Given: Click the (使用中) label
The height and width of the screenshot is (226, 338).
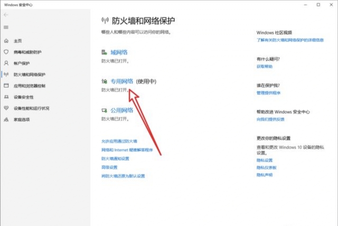Looking at the screenshot, I should 146,81.
